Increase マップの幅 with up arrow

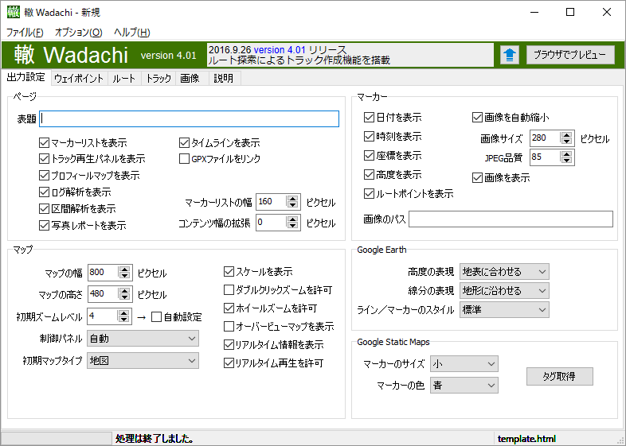pyautogui.click(x=124, y=269)
